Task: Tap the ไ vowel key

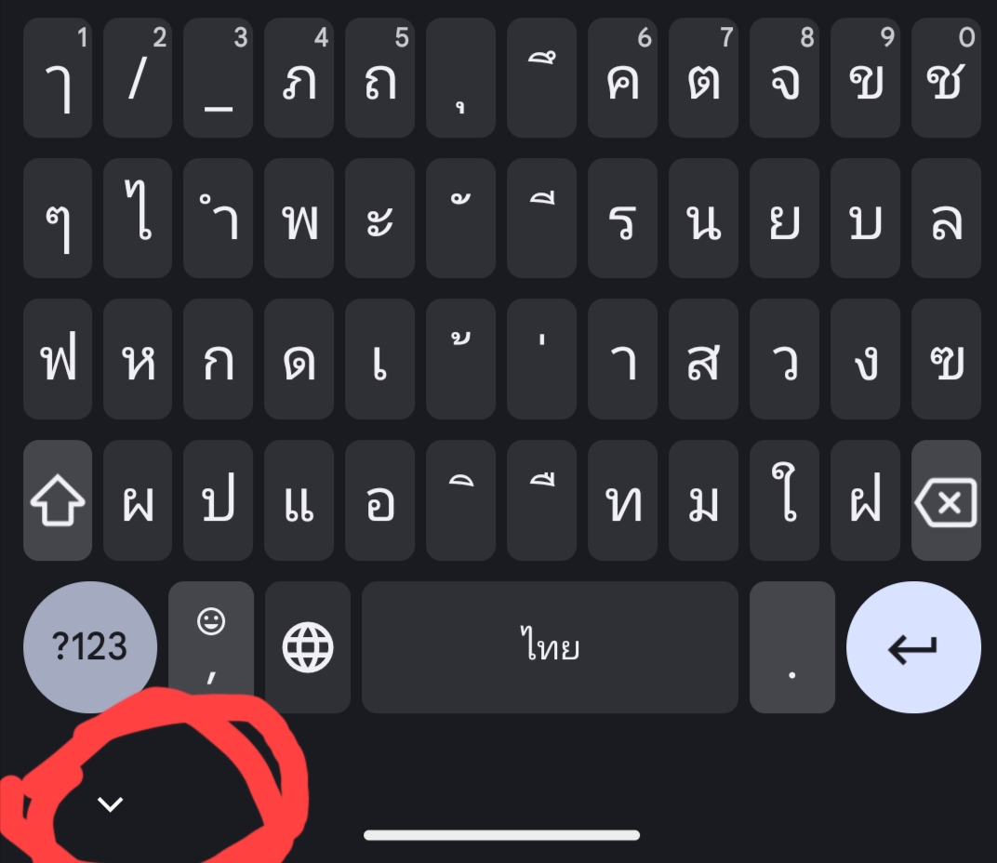Action: [x=138, y=219]
